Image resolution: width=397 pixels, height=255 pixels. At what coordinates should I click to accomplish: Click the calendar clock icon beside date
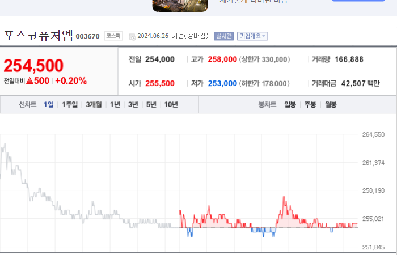coord(132,37)
